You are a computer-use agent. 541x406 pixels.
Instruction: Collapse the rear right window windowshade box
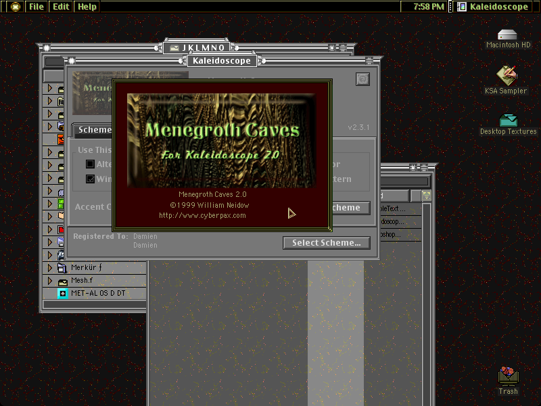[x=424, y=168]
